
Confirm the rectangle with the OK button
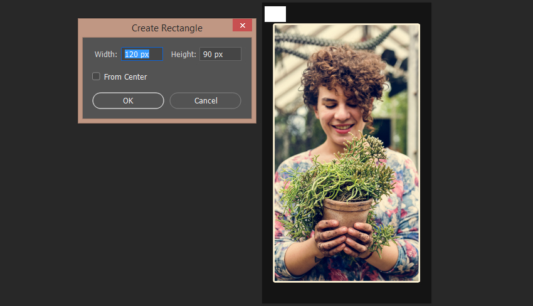(128, 100)
